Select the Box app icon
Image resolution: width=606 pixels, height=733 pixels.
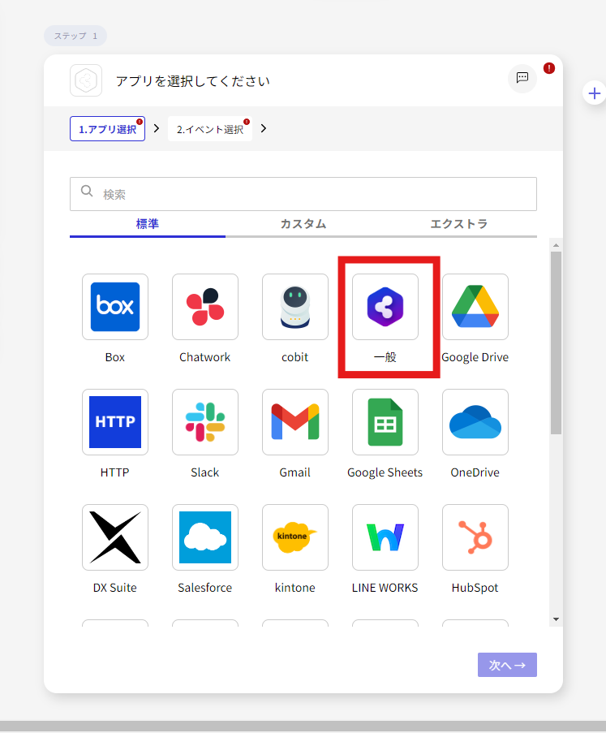(x=115, y=307)
